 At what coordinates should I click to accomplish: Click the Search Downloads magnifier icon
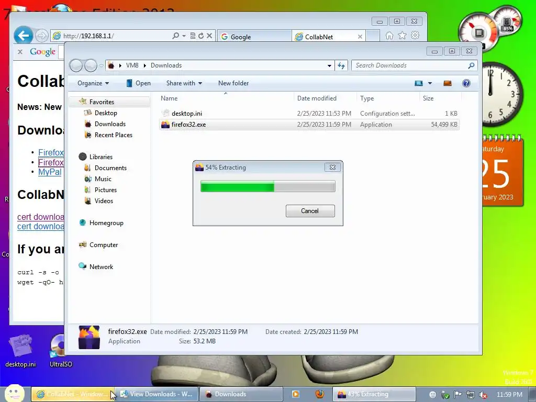471,65
